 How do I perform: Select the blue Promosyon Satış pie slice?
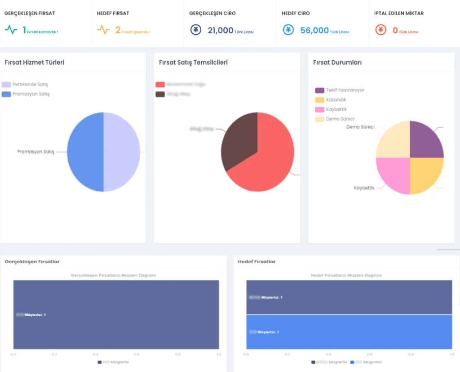click(x=85, y=152)
